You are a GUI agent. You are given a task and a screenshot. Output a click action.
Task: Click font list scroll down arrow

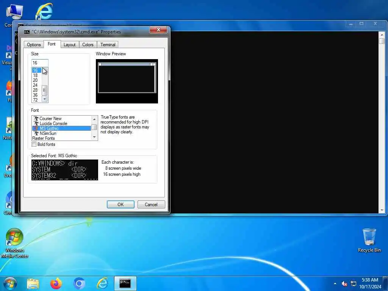94,137
